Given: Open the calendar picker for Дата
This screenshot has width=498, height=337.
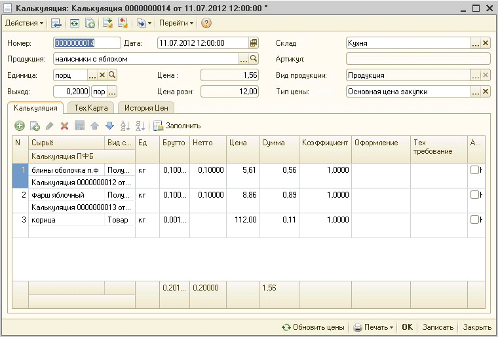Looking at the screenshot, I should tap(254, 43).
